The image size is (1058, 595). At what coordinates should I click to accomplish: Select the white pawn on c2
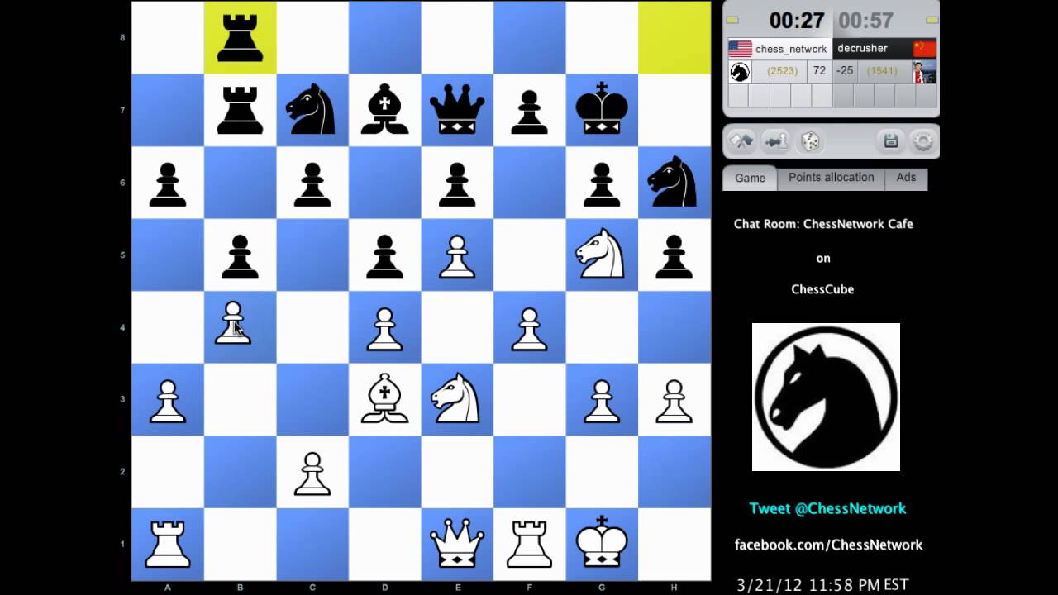pos(312,474)
